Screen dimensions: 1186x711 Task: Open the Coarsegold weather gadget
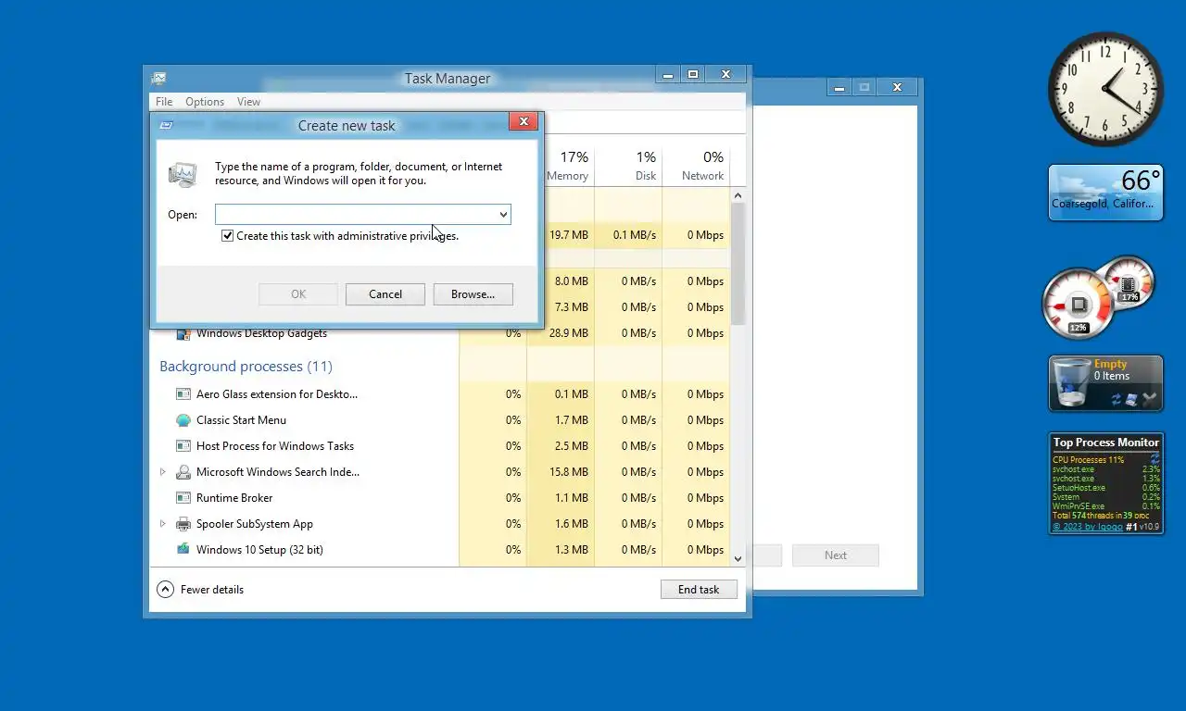[1105, 193]
